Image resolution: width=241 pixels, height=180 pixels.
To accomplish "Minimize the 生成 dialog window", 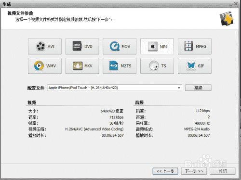I will point(230,4).
